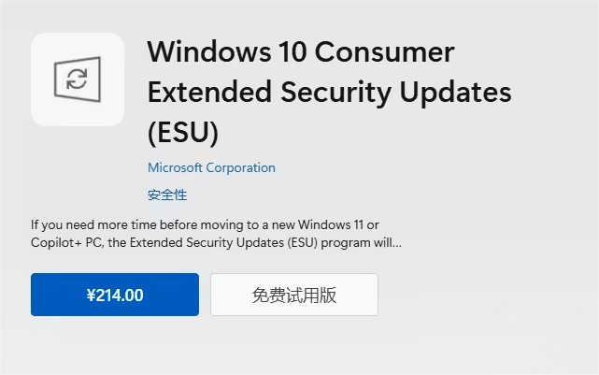Start the 免费试用版 free trial
The width and height of the screenshot is (599, 375).
pyautogui.click(x=293, y=295)
